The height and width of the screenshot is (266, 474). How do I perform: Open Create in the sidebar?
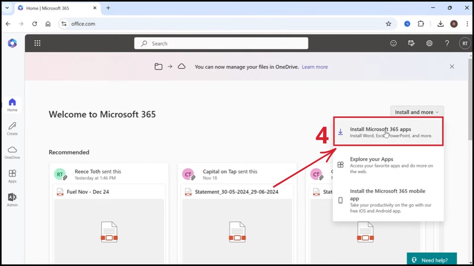(12, 129)
